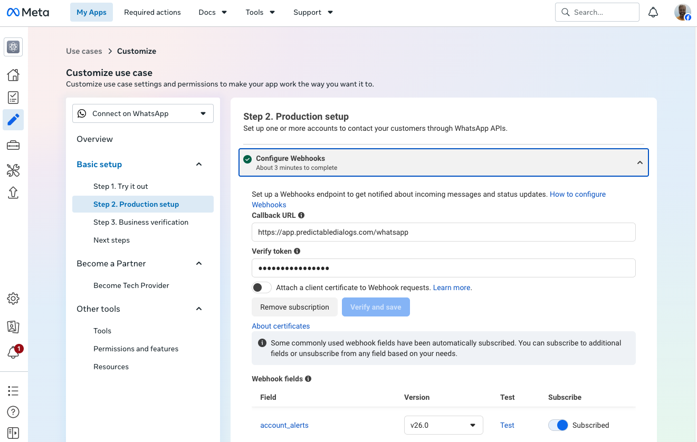The image size is (697, 442).
Task: Collapse the Other tools chevron
Action: pyautogui.click(x=199, y=309)
